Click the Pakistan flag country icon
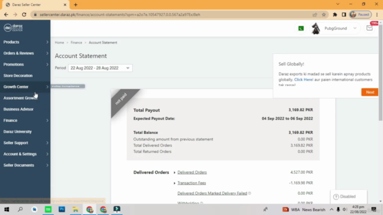Image resolution: width=383 pixels, height=215 pixels. point(301,28)
